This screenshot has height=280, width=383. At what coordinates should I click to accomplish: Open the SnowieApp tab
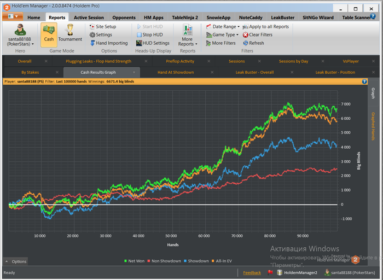click(x=218, y=17)
